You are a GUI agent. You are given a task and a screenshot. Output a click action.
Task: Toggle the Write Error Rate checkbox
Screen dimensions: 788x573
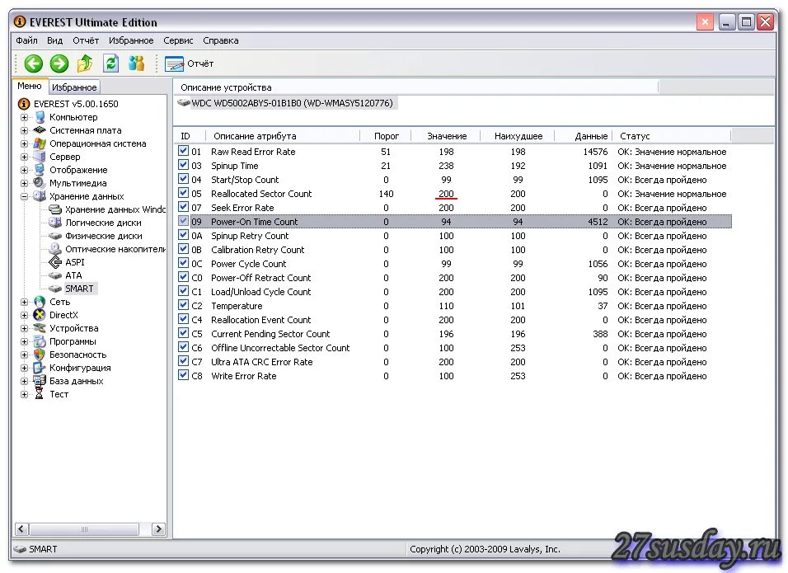184,375
